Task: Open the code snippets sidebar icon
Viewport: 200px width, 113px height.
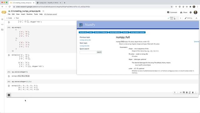Action: pyautogui.click(x=2, y=24)
